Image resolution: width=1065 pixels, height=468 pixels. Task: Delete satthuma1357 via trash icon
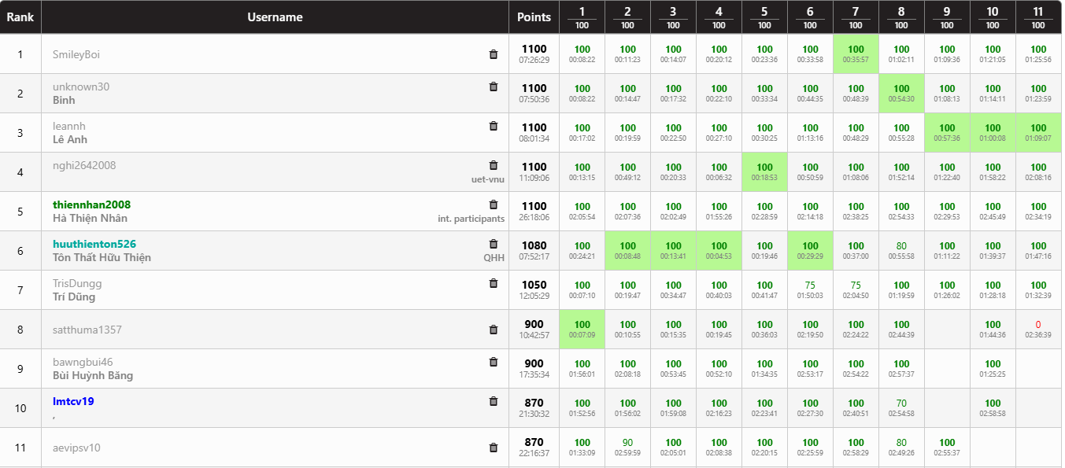click(x=494, y=330)
